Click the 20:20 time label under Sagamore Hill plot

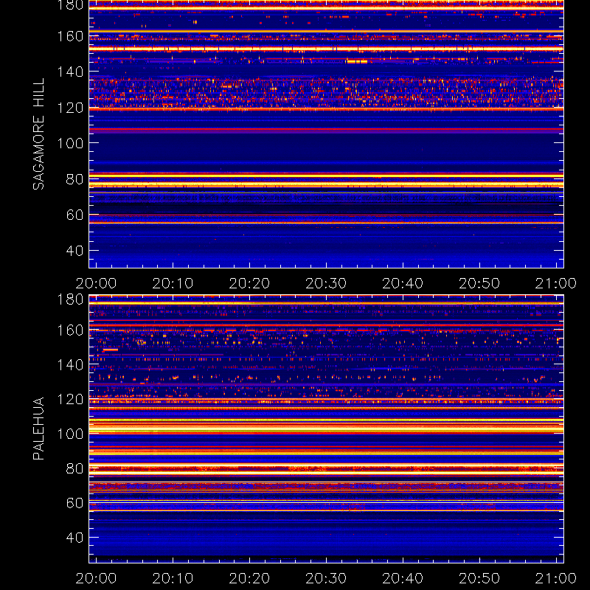coord(249,283)
